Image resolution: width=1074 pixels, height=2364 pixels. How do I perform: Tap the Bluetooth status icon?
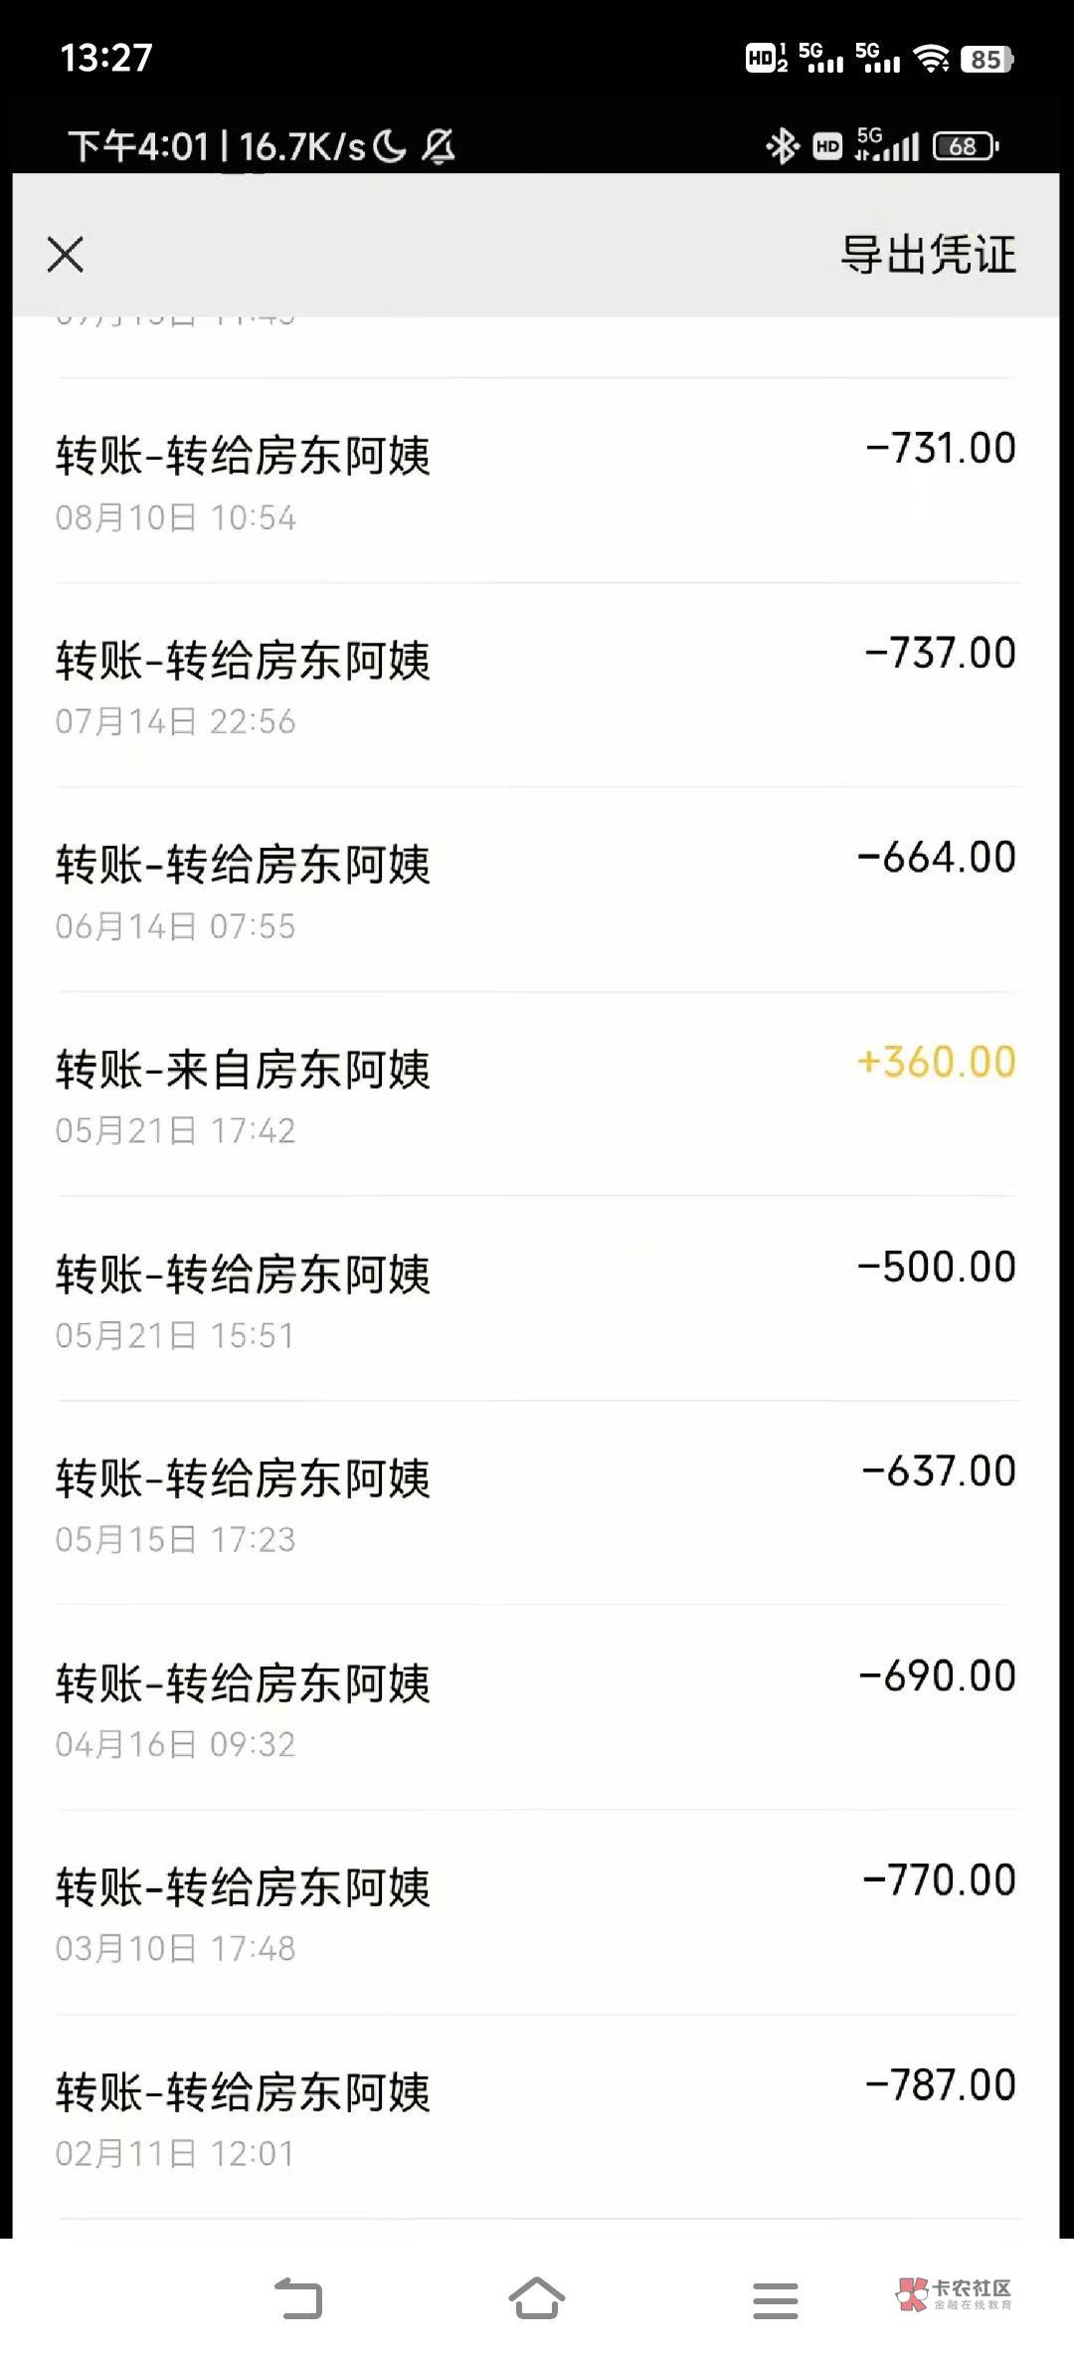point(782,146)
